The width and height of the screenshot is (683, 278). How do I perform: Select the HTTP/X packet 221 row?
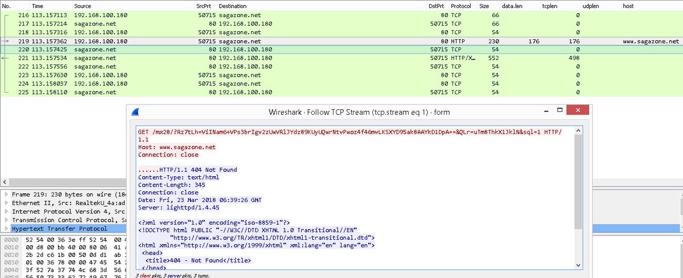[341, 58]
